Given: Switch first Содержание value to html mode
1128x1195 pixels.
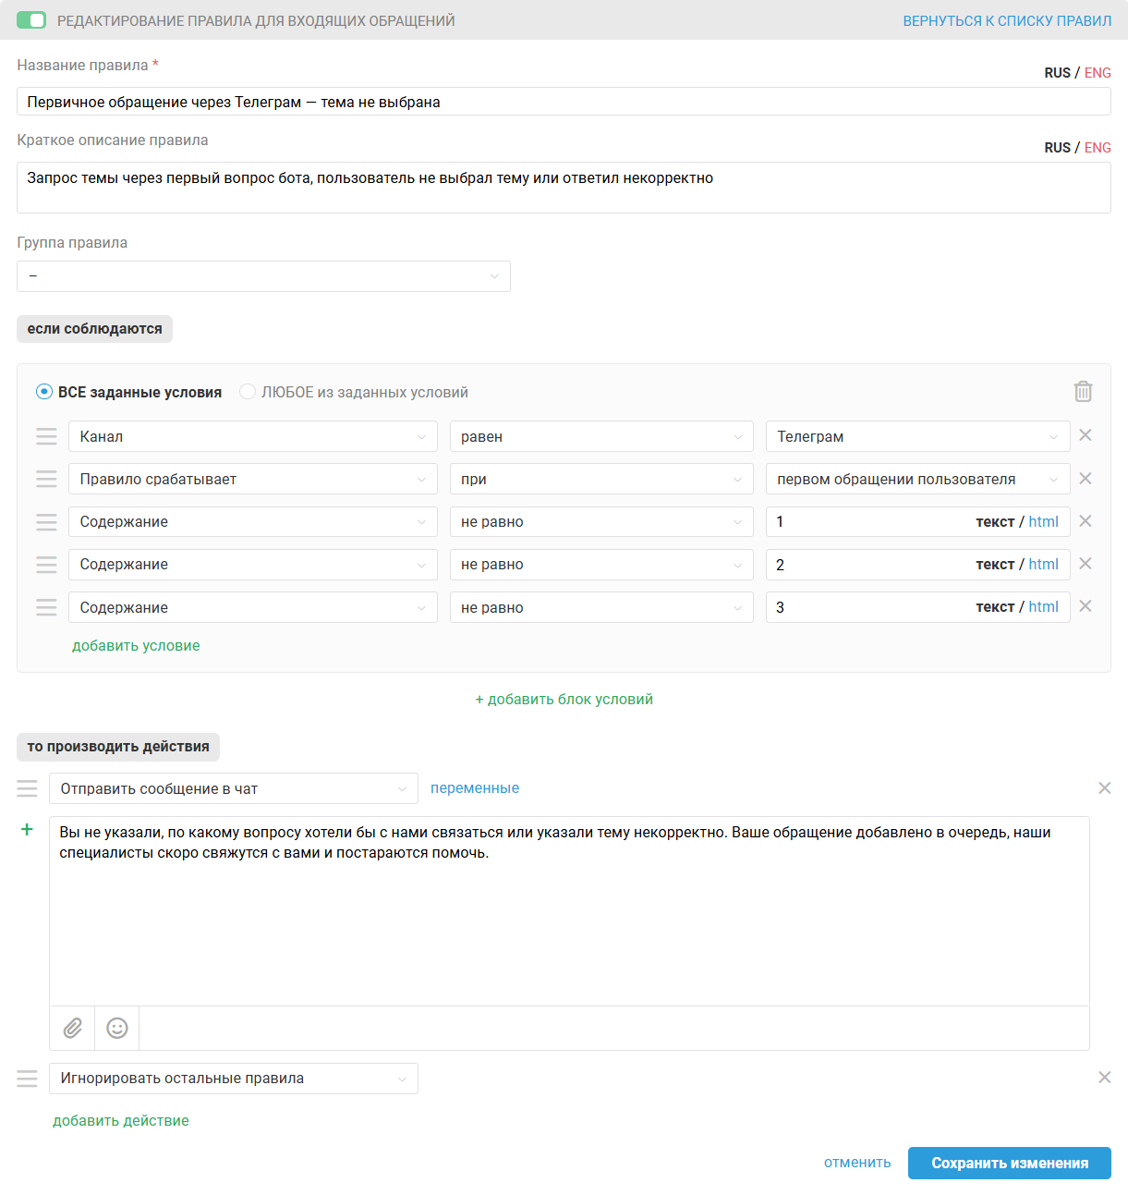Looking at the screenshot, I should coord(1043,521).
